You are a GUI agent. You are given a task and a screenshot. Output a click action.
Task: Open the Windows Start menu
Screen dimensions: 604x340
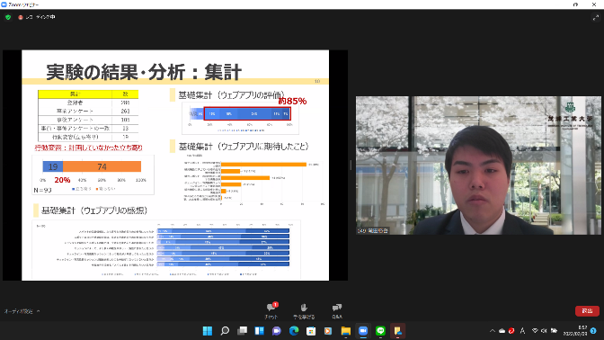coord(208,331)
